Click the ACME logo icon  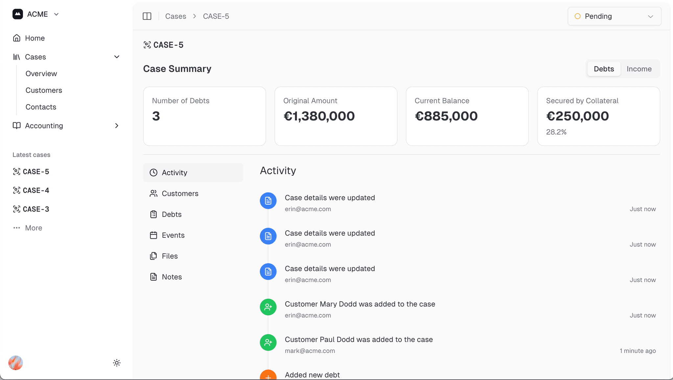tap(18, 14)
